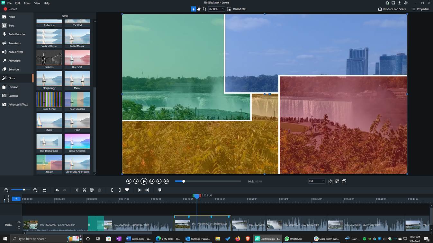Image resolution: width=433 pixels, height=243 pixels.
Task: Click the Record button
Action: (x=11, y=9)
